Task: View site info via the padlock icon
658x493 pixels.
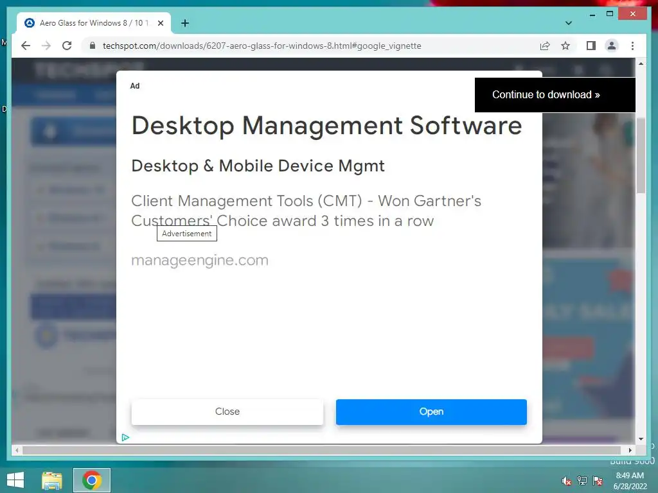Action: pos(93,46)
